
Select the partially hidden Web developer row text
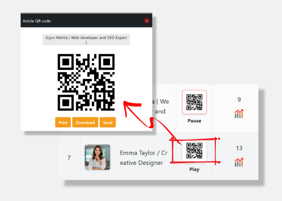[x=161, y=107]
